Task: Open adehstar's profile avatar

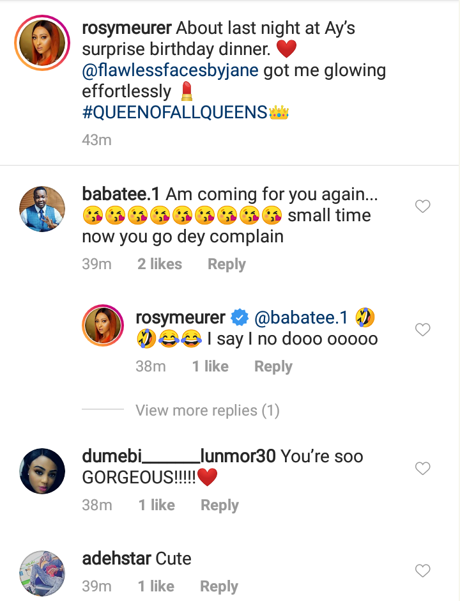Action: click(x=42, y=572)
